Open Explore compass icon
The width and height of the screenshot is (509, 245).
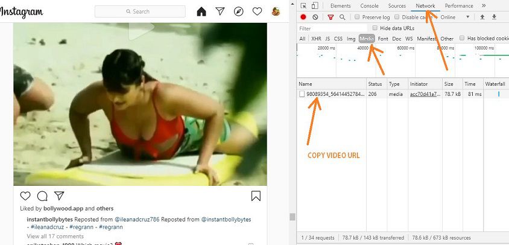[x=238, y=11]
